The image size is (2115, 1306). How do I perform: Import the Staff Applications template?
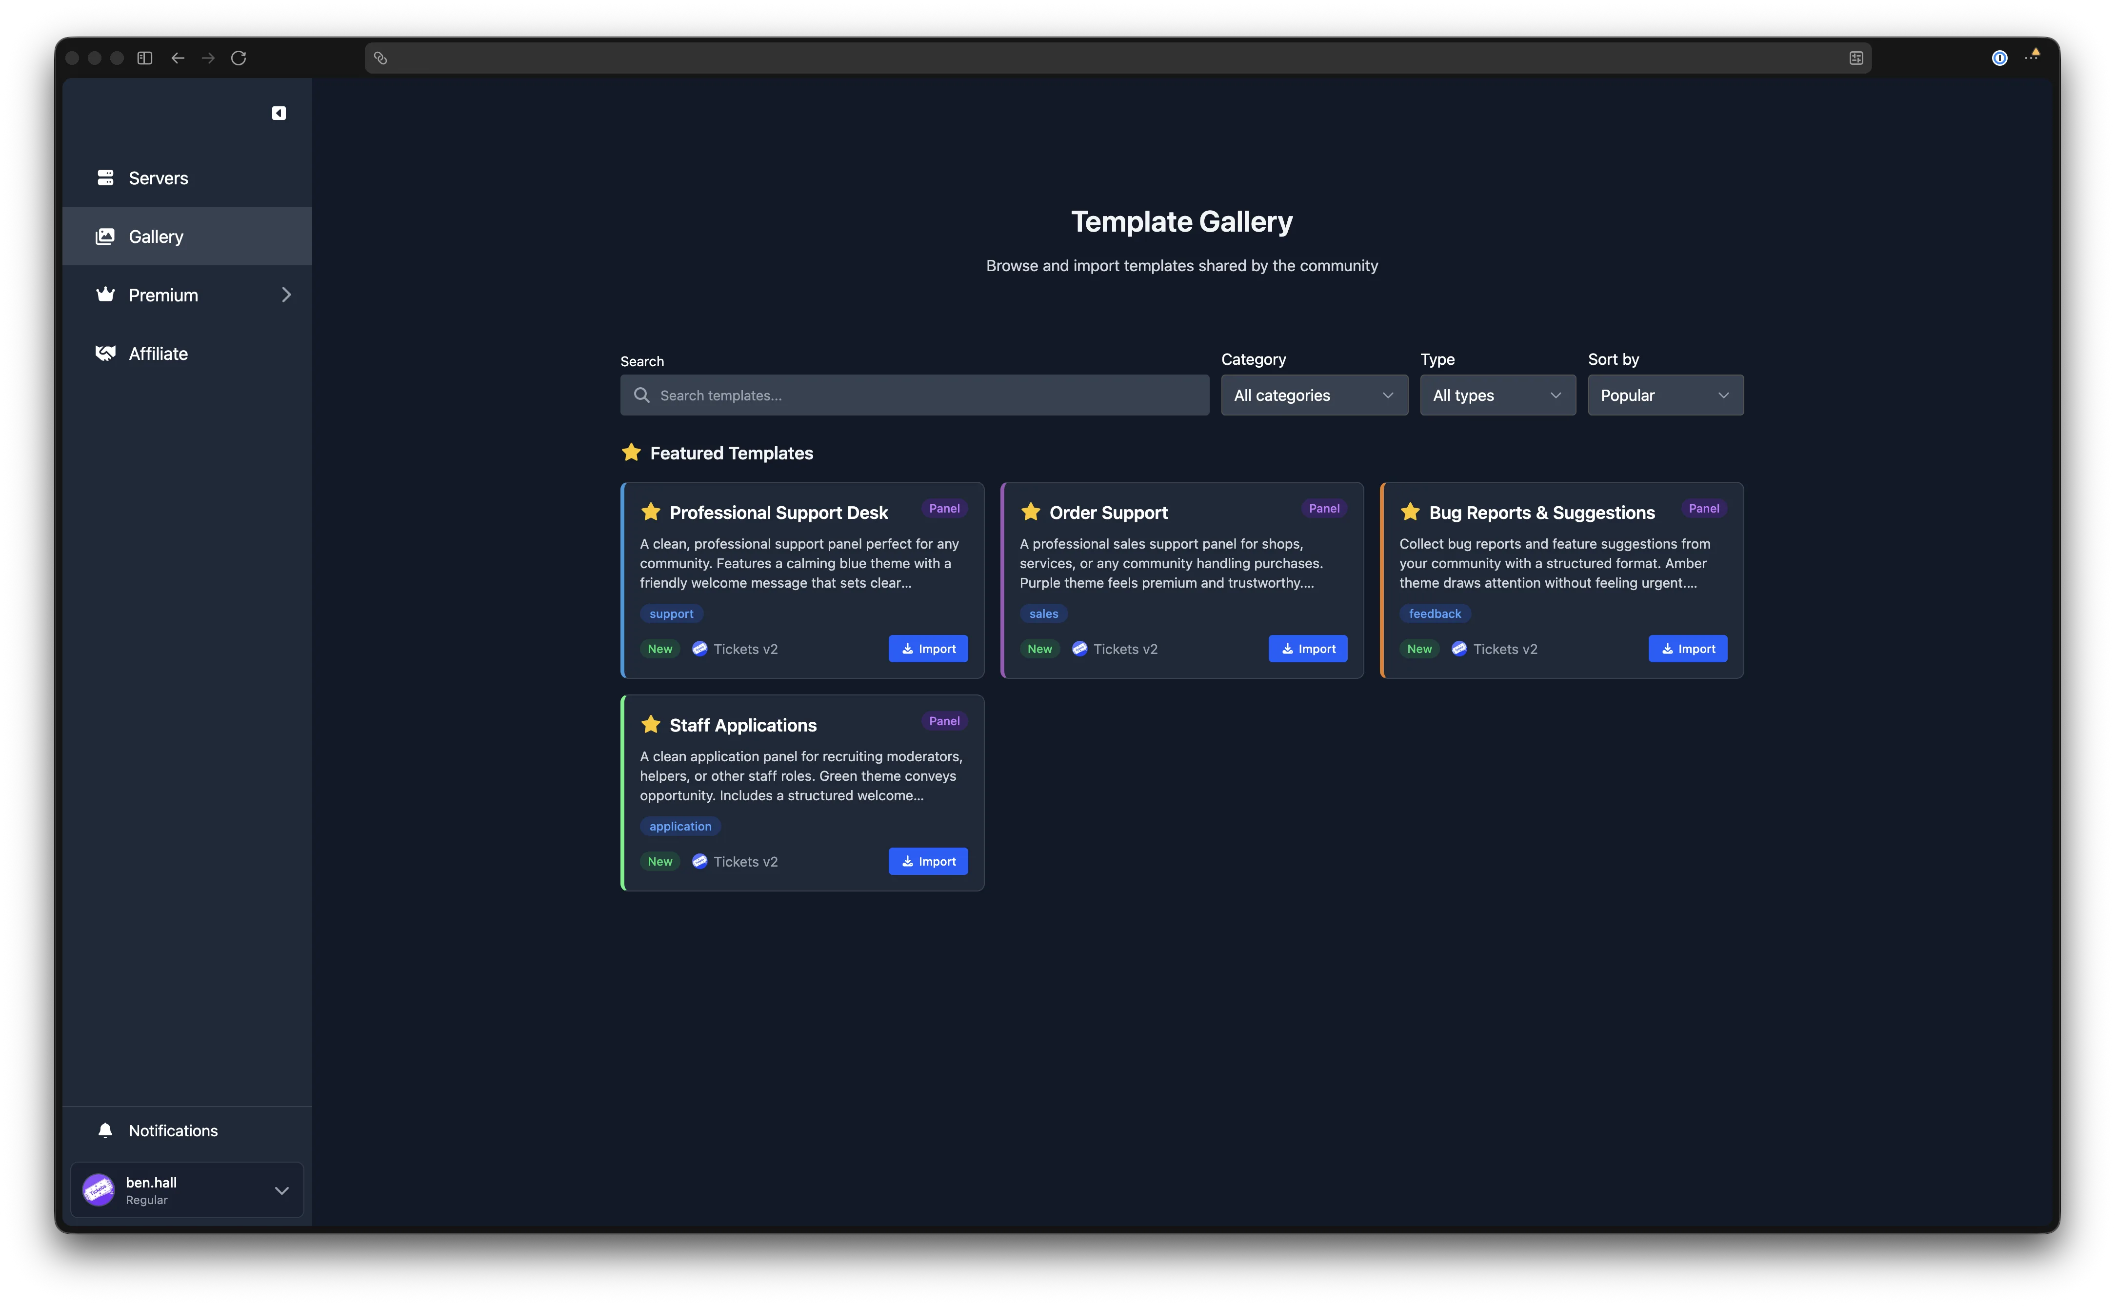point(928,861)
